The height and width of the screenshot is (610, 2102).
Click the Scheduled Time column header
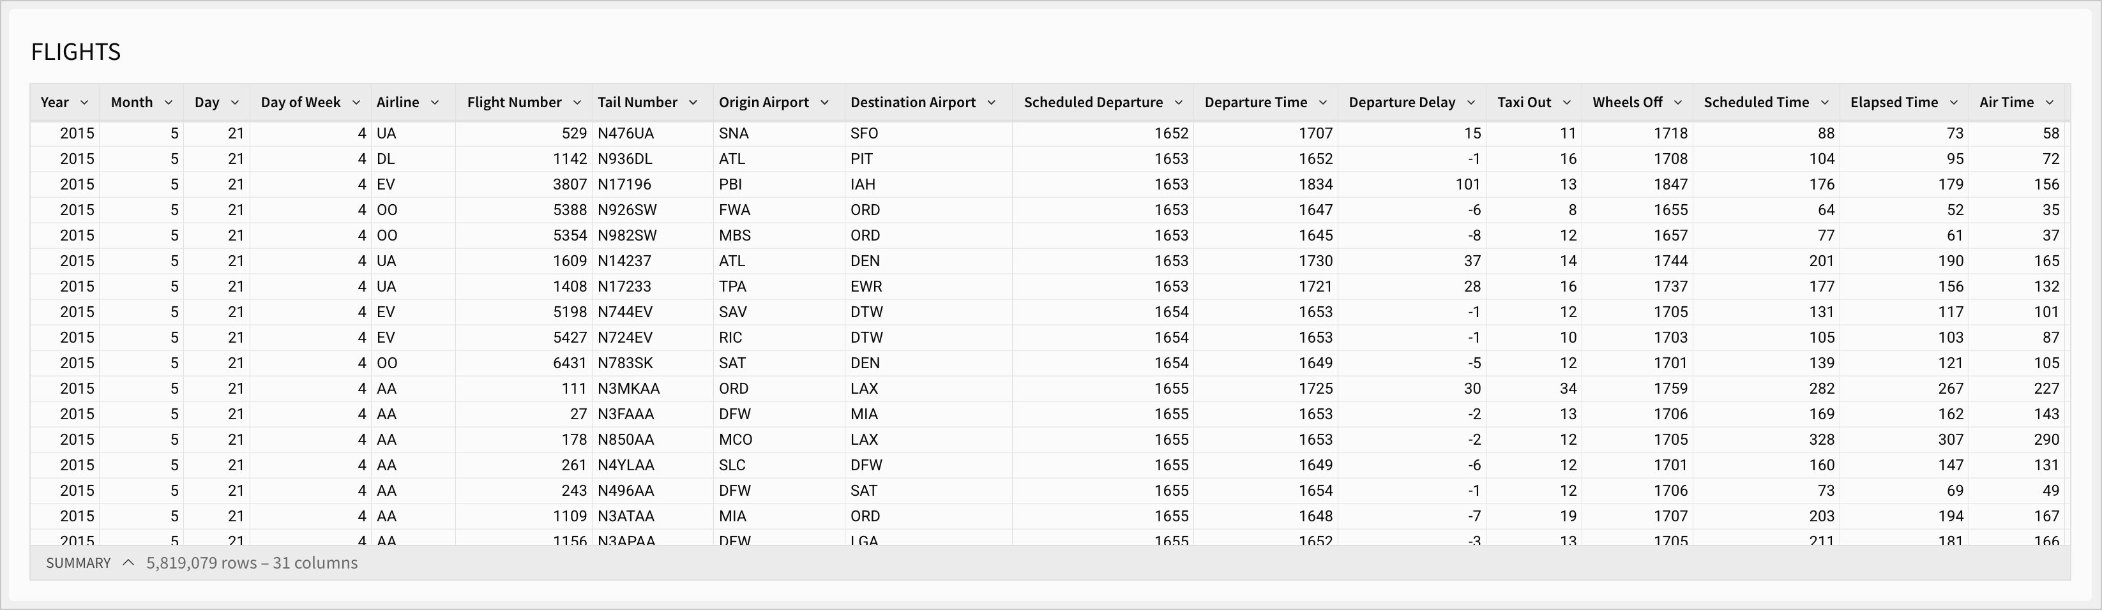click(1755, 103)
